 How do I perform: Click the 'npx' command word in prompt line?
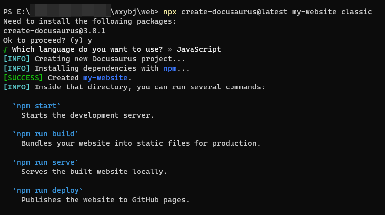coord(170,12)
